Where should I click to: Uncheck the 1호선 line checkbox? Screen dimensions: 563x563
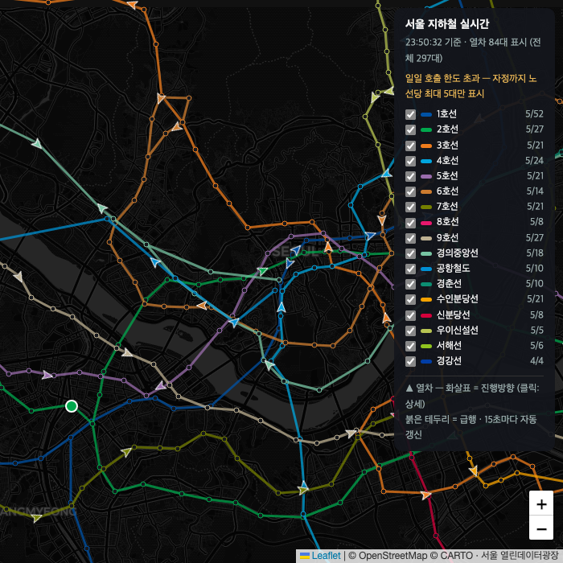(410, 114)
